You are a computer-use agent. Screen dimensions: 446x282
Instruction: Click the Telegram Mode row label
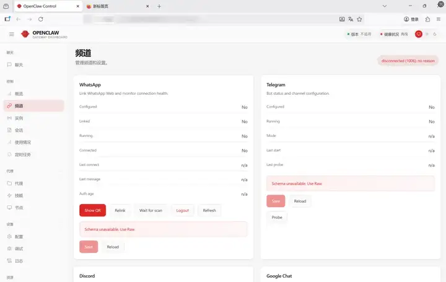[271, 136]
